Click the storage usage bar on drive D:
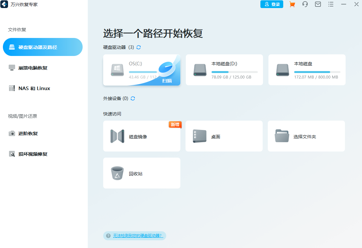362x248 pixels. coord(235,72)
